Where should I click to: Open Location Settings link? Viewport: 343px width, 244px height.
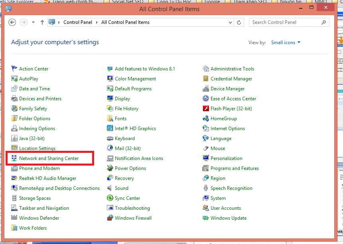pyautogui.click(x=37, y=148)
